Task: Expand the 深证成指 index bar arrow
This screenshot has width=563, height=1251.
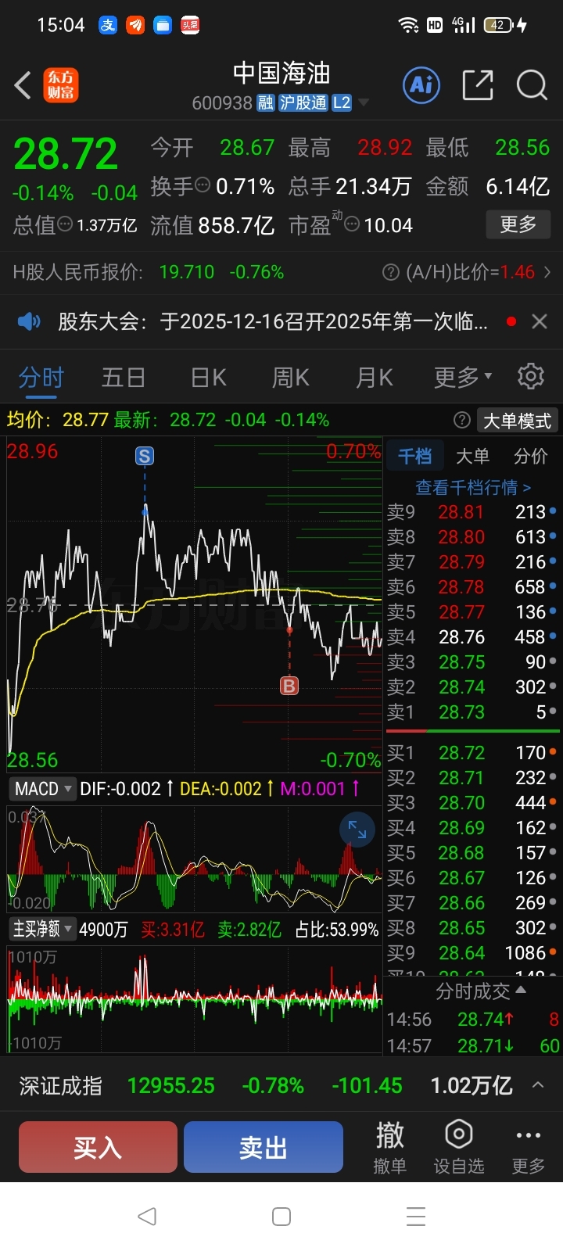Action: pyautogui.click(x=538, y=1084)
